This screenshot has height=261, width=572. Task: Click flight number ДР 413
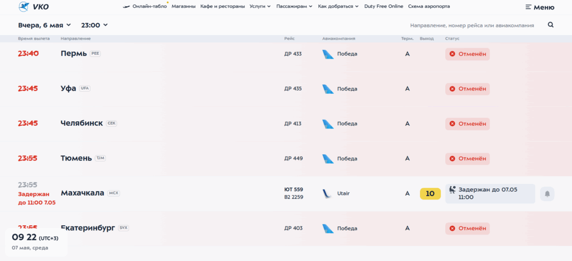coord(293,124)
